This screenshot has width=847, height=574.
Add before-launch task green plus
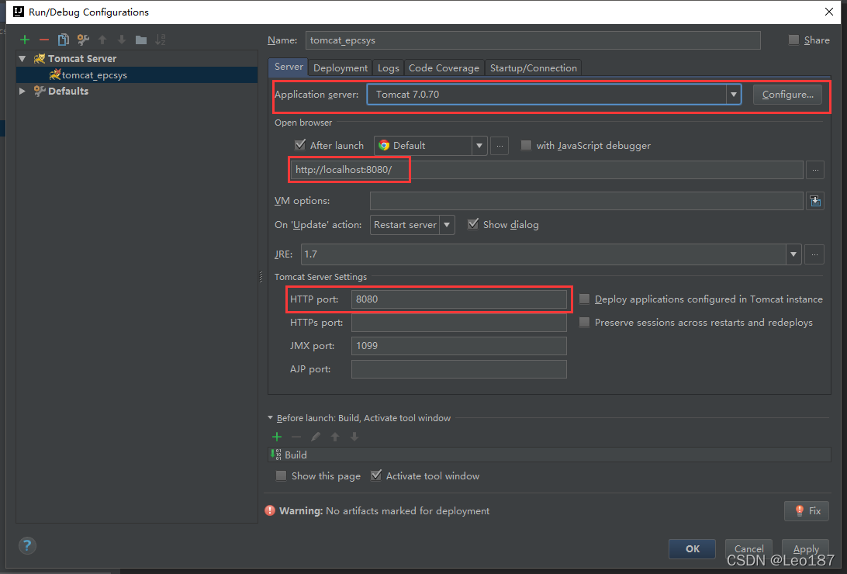[x=277, y=437]
